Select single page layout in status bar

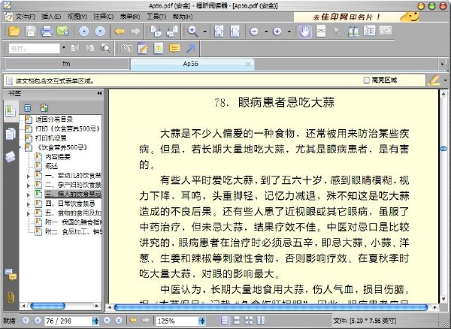(x=225, y=321)
